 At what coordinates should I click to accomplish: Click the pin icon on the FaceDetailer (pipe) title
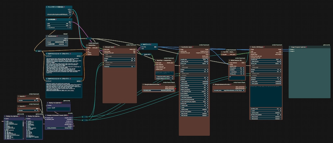[x=193, y=47]
